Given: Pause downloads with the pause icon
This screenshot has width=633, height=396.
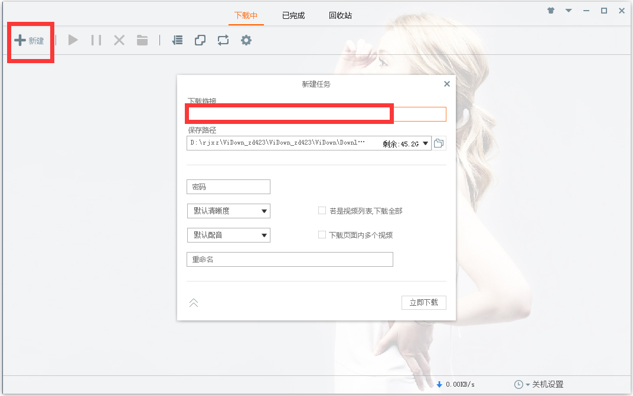Looking at the screenshot, I should (96, 40).
